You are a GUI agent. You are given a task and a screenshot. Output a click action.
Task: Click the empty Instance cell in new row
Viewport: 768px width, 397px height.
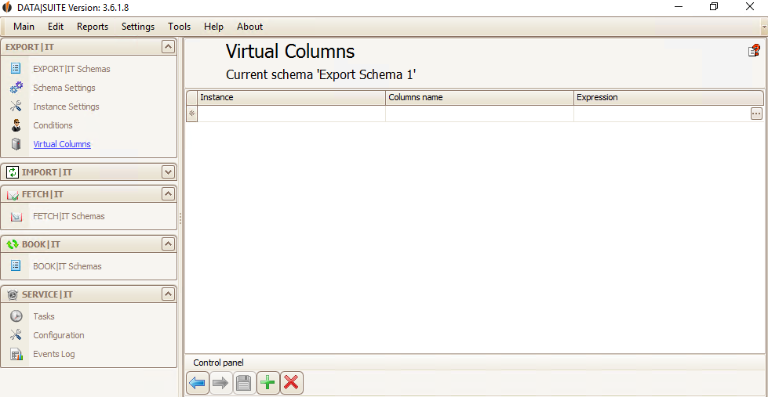(x=291, y=114)
